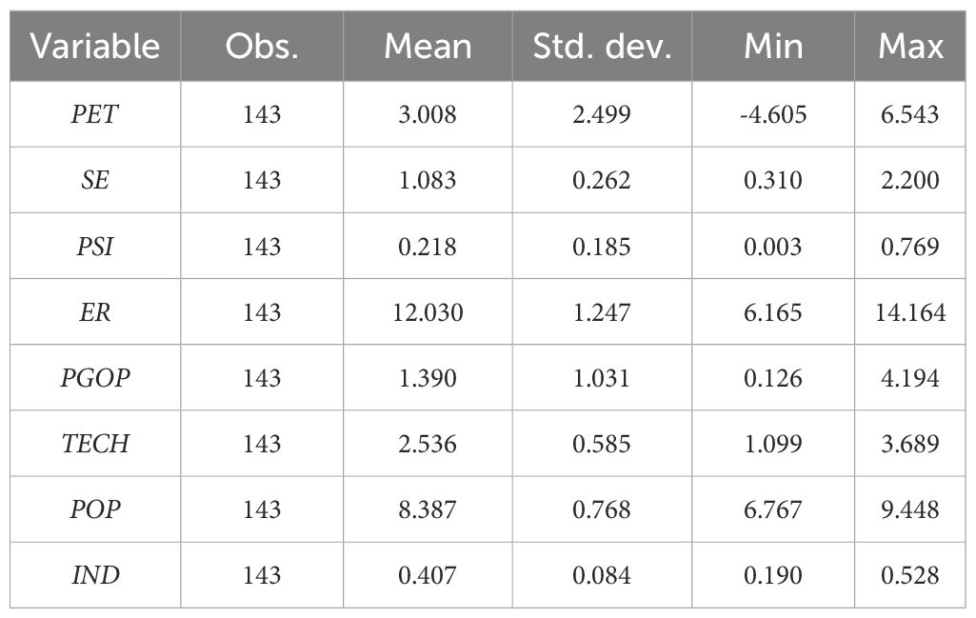This screenshot has width=976, height=618.
Task: Click the PSI variable cell
Action: pyautogui.click(x=95, y=247)
